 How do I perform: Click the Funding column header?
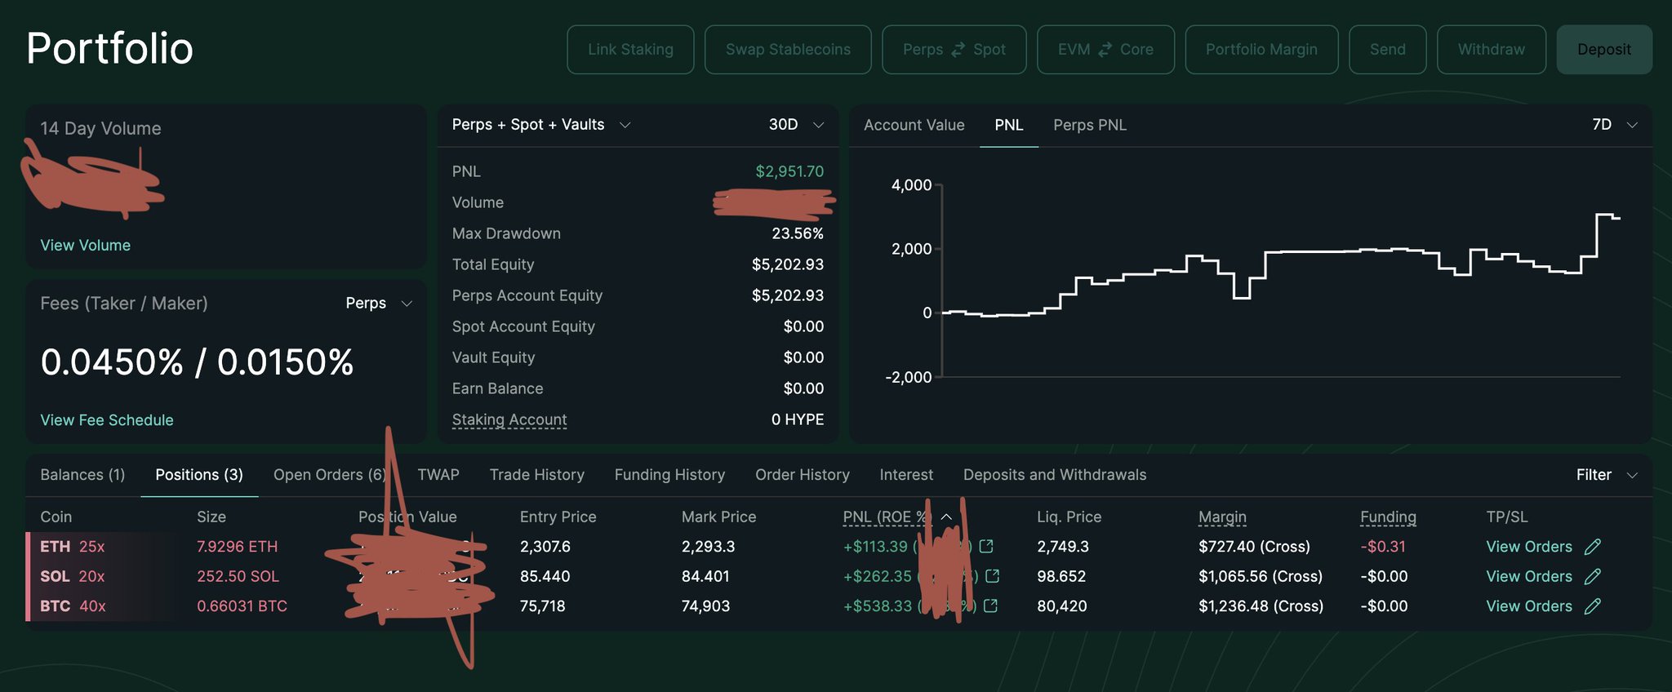coord(1388,517)
